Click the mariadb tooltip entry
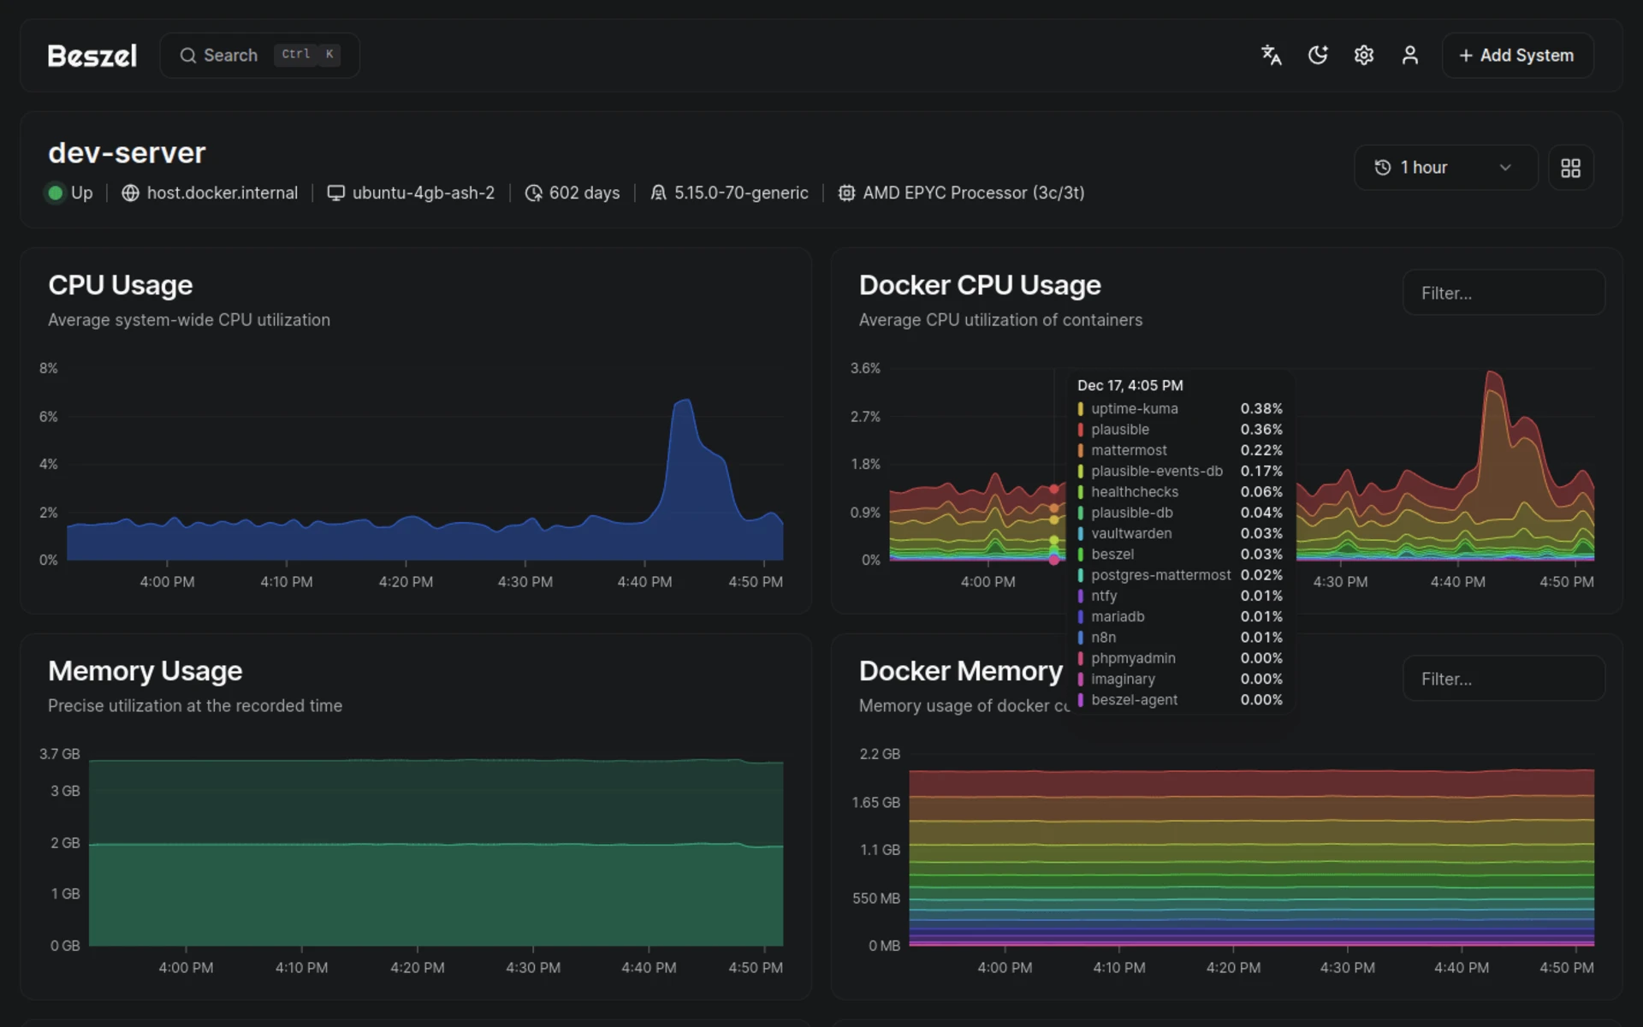The height and width of the screenshot is (1027, 1643). coord(1180,617)
